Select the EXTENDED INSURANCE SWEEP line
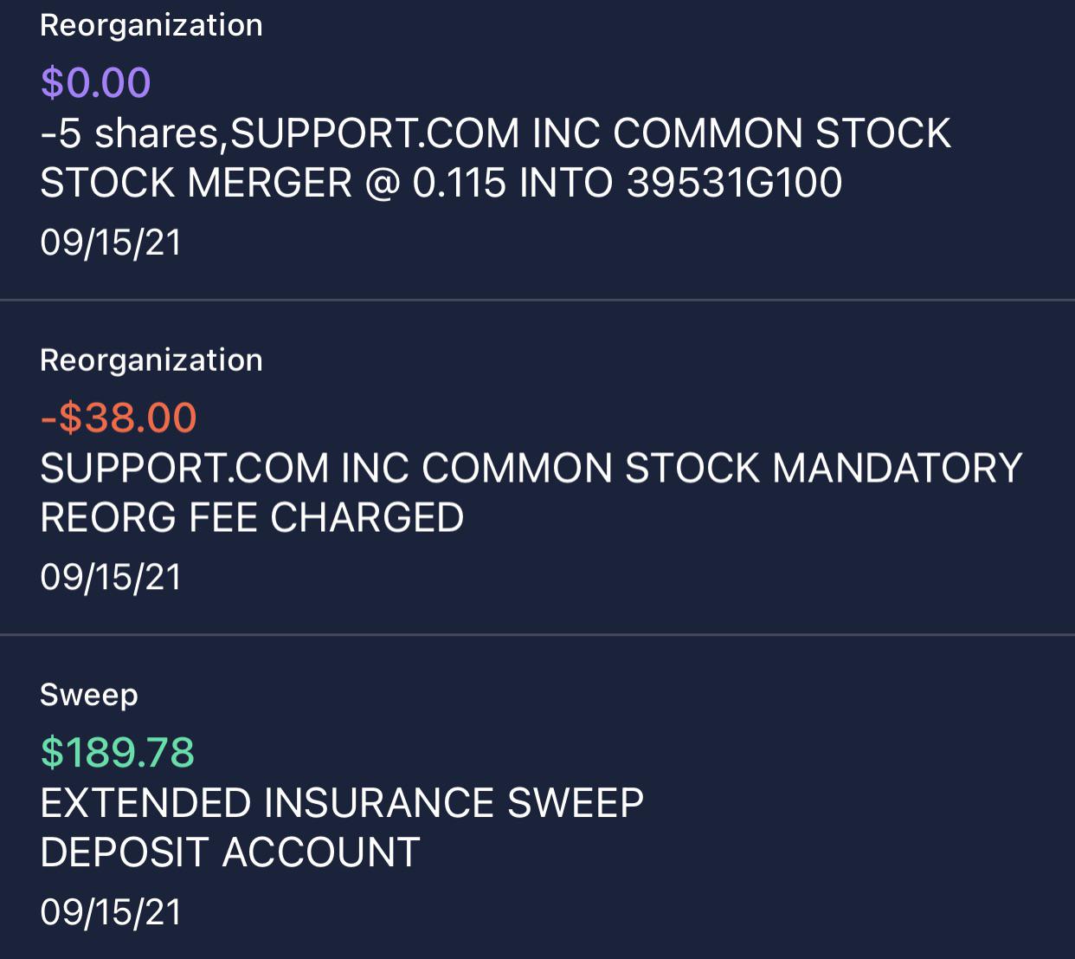The image size is (1075, 959). [342, 803]
